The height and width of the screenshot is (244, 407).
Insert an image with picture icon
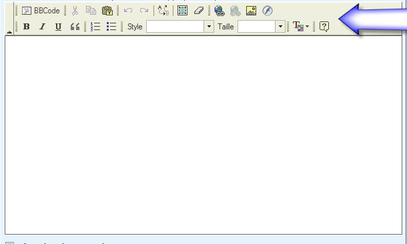(251, 11)
